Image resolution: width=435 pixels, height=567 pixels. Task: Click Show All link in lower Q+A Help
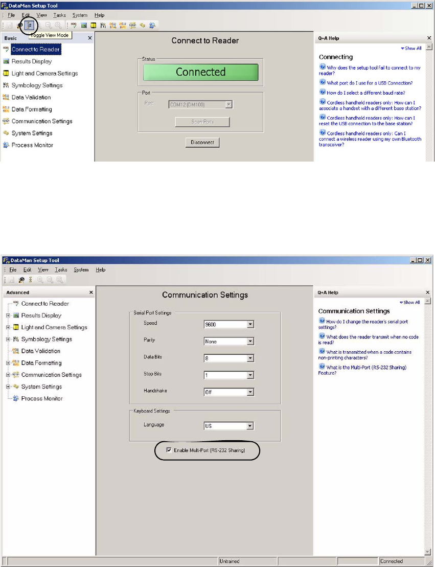(x=409, y=302)
